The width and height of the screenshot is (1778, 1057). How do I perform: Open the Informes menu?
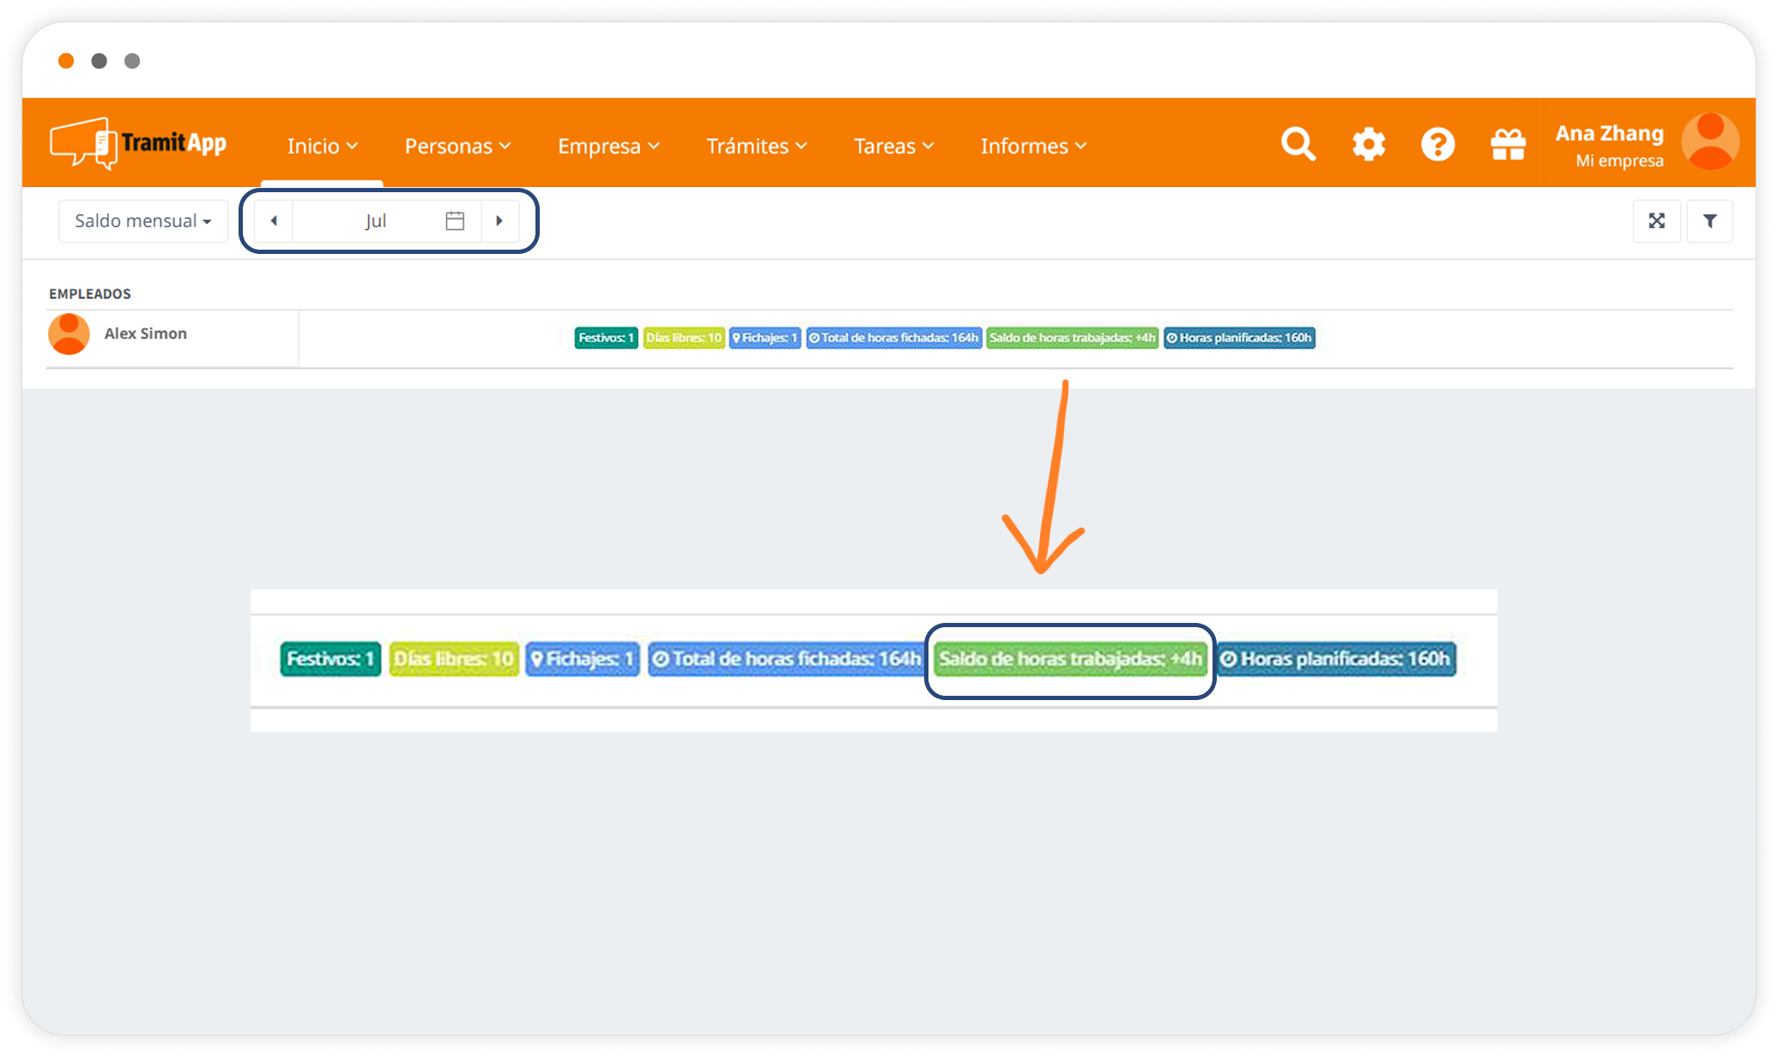coord(1033,147)
